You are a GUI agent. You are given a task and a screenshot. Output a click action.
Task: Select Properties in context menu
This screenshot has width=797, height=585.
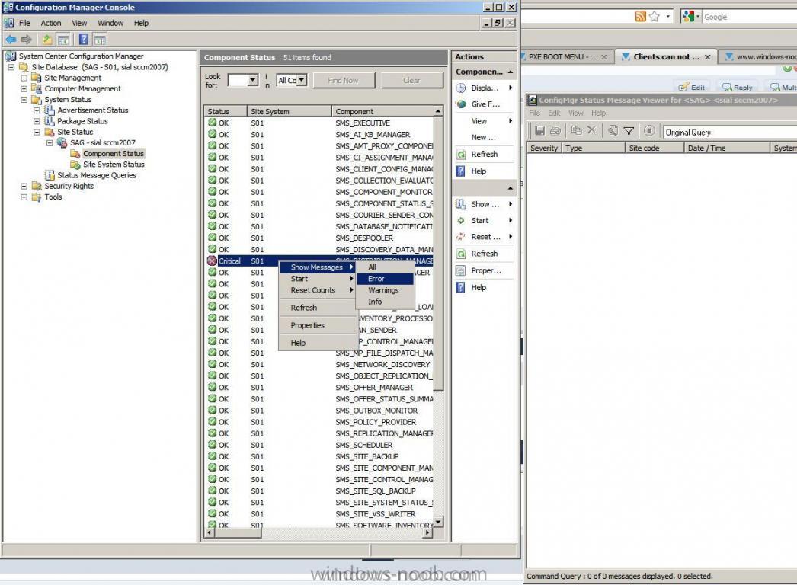pyautogui.click(x=317, y=325)
